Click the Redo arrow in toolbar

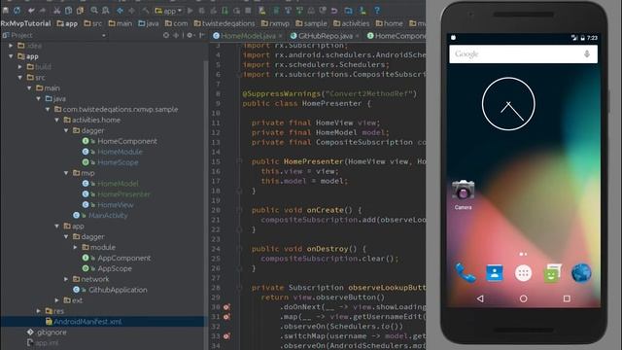(43, 11)
